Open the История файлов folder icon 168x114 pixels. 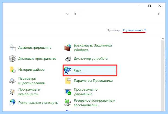pos(13,70)
